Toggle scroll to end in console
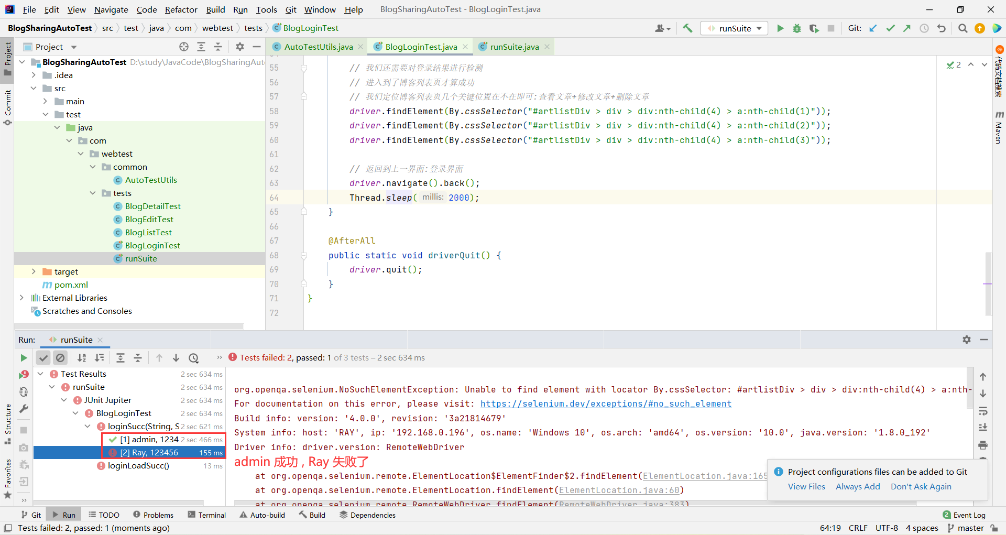1006x535 pixels. click(983, 428)
